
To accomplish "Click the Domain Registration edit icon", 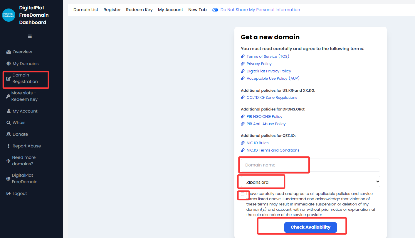I will (9, 78).
